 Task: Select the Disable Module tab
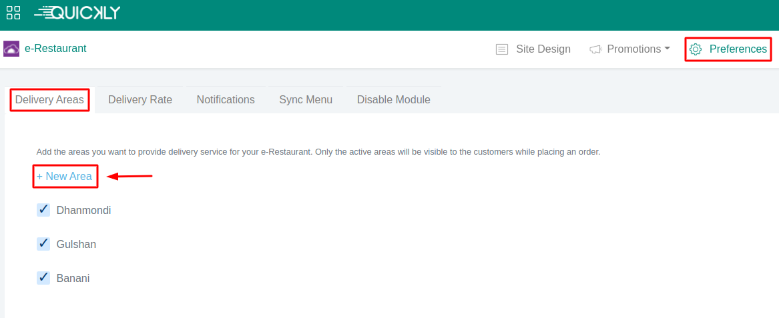point(393,99)
